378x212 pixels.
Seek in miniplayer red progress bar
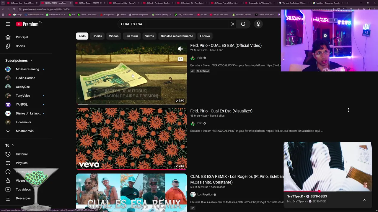tap(328, 191)
